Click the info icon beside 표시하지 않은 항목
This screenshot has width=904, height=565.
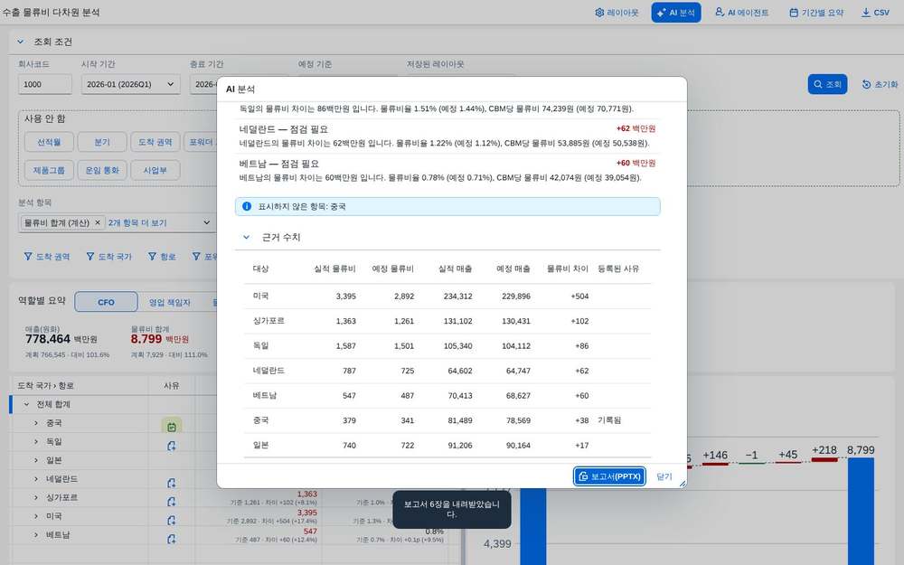[x=247, y=206]
